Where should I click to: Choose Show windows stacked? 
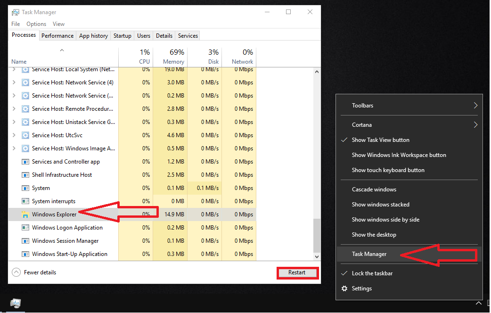(x=409, y=204)
